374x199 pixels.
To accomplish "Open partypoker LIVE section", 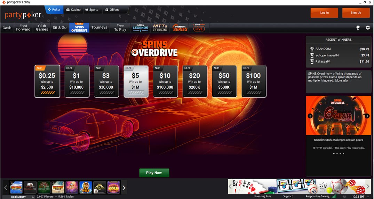I will point(199,28).
